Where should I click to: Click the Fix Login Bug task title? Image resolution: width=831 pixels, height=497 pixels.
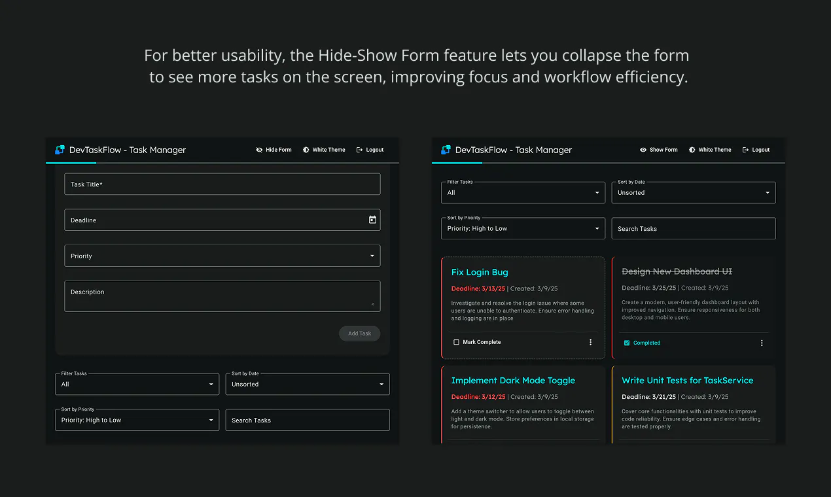click(480, 272)
